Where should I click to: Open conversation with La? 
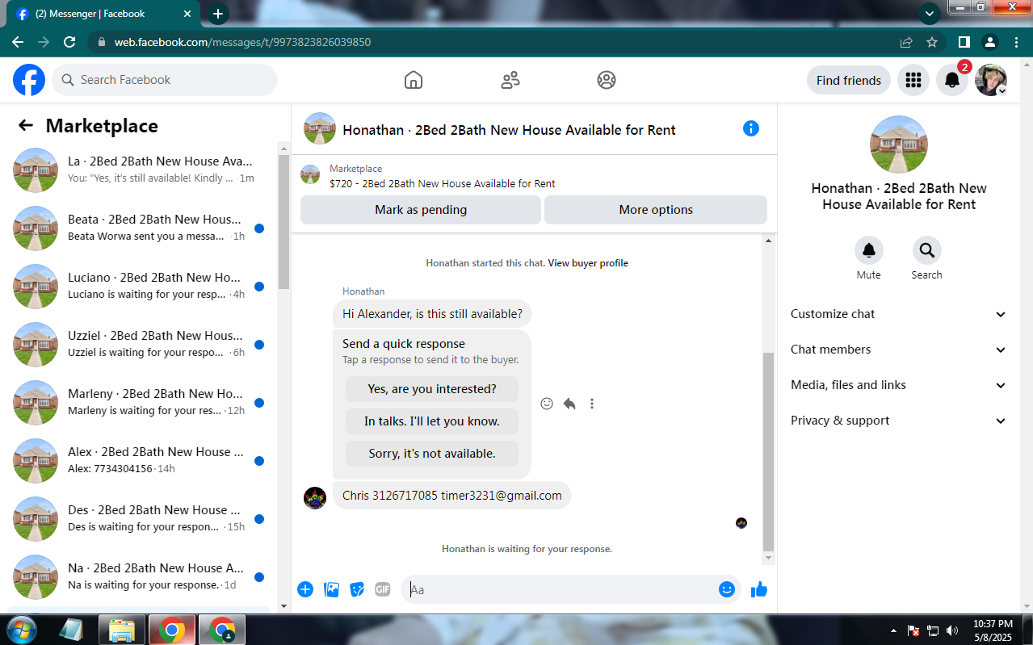pyautogui.click(x=139, y=170)
